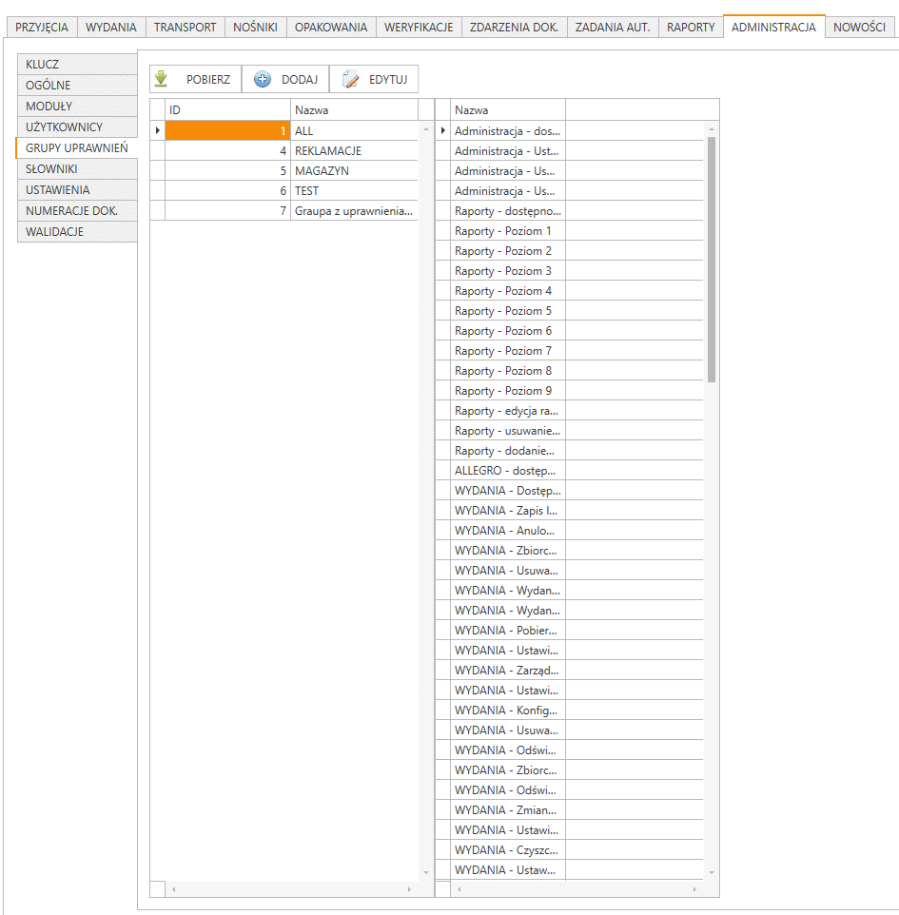Click the green download arrow icon
The width and height of the screenshot is (899, 915).
coord(161,79)
